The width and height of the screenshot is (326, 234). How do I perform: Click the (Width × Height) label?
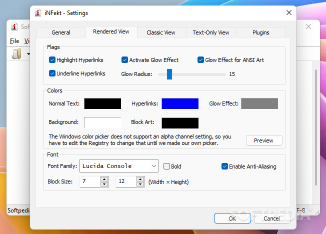168,182
